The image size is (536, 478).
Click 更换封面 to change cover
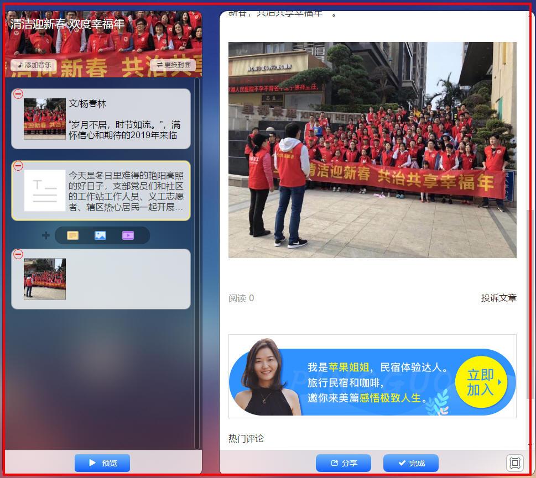pos(173,65)
